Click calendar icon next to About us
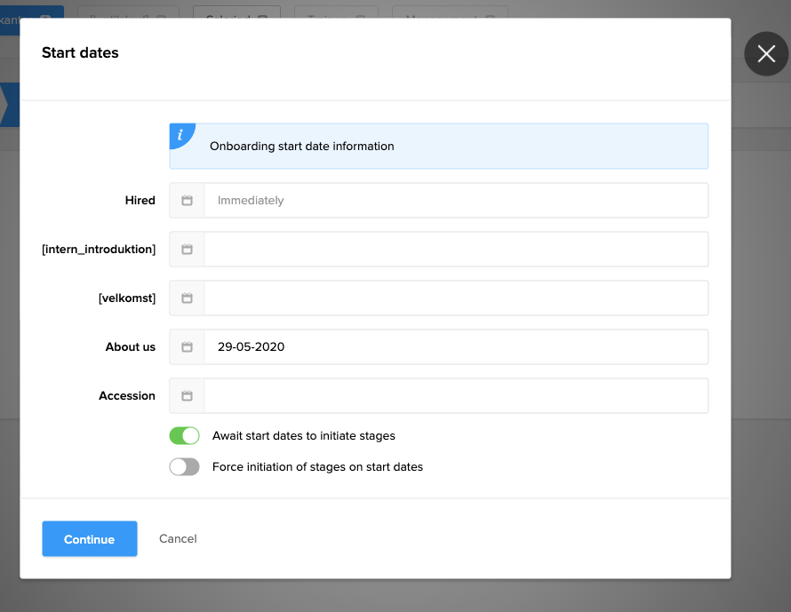 [187, 347]
